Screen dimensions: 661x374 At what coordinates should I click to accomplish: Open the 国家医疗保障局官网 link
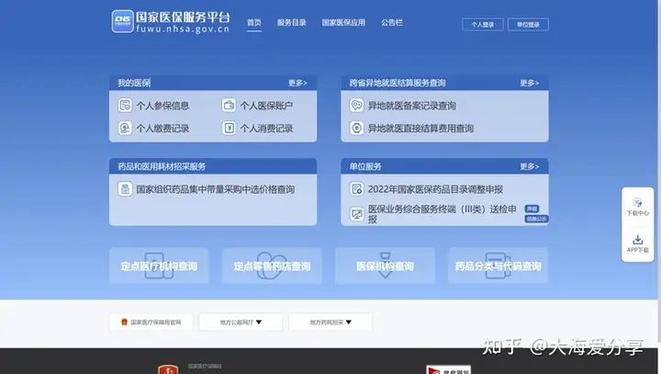[151, 322]
